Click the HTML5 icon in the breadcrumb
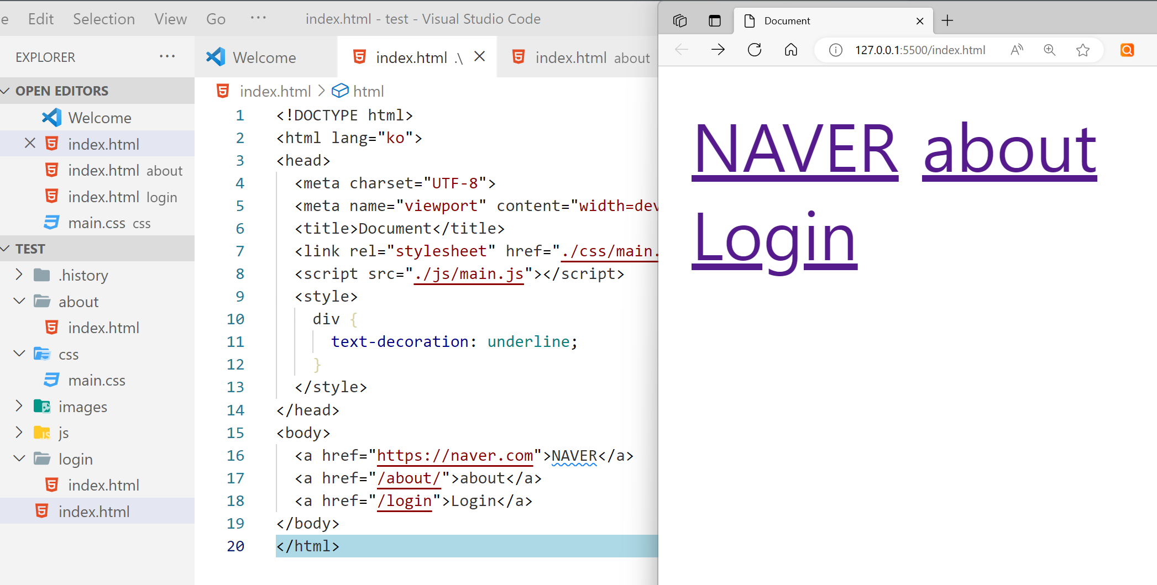1157x585 pixels. [223, 91]
